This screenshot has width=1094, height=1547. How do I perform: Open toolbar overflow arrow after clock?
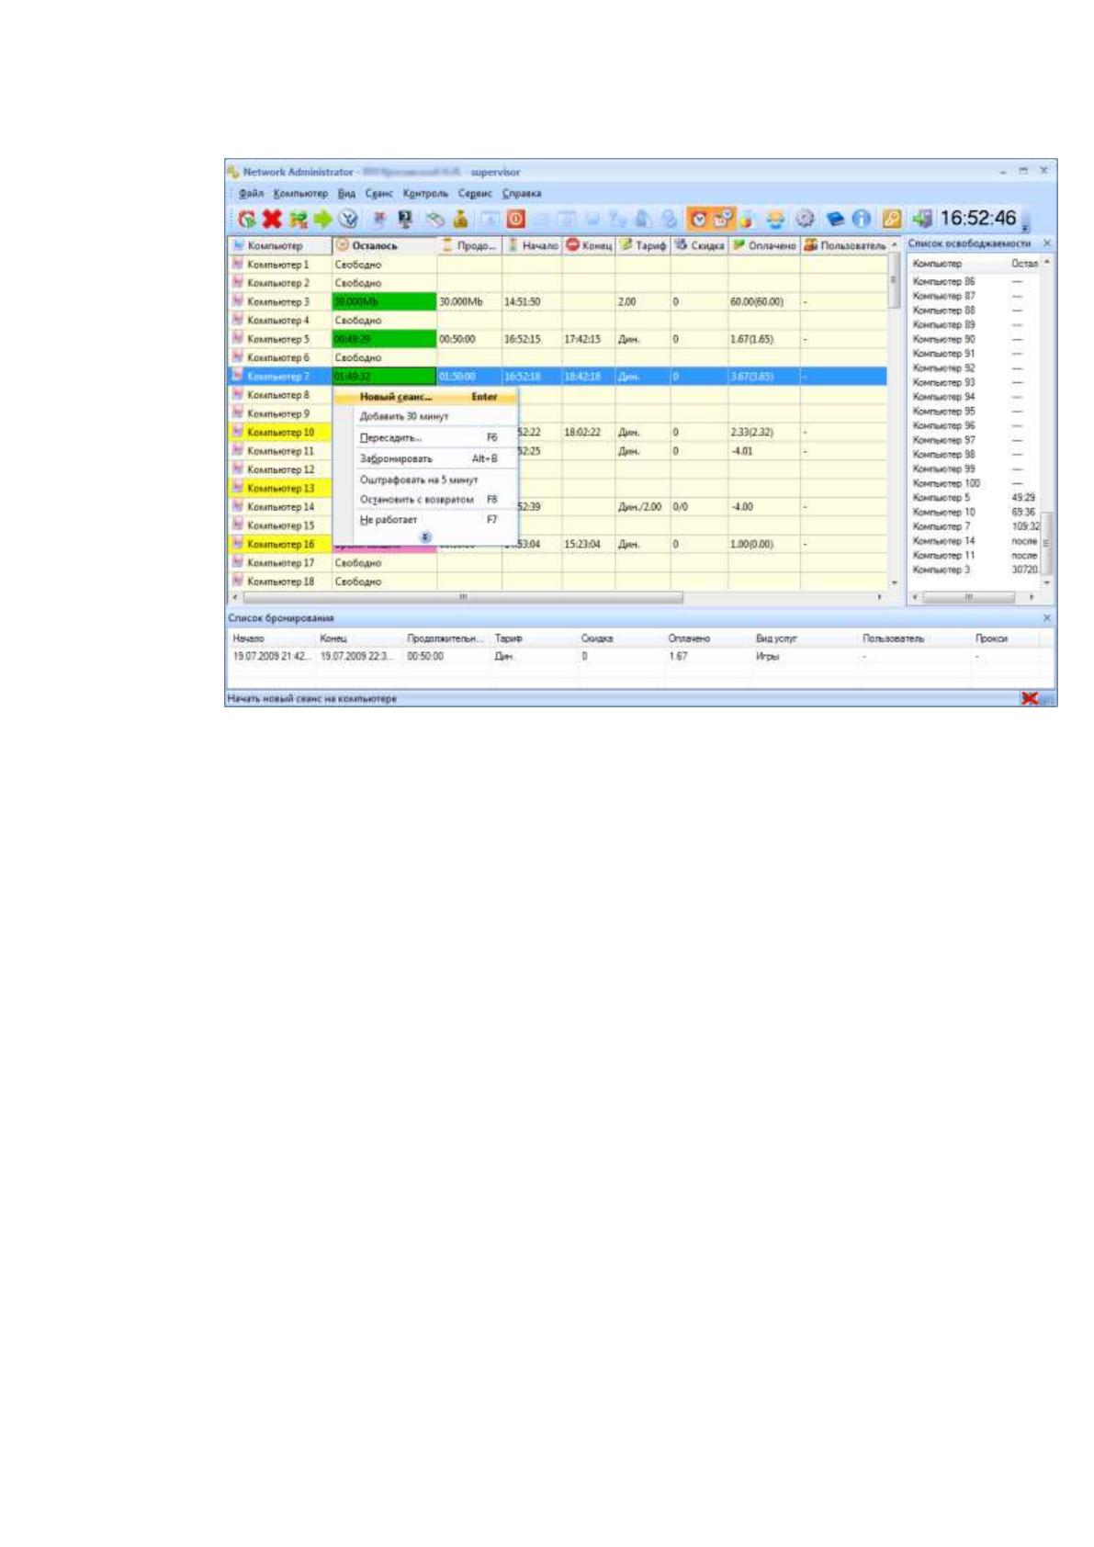point(1026,226)
